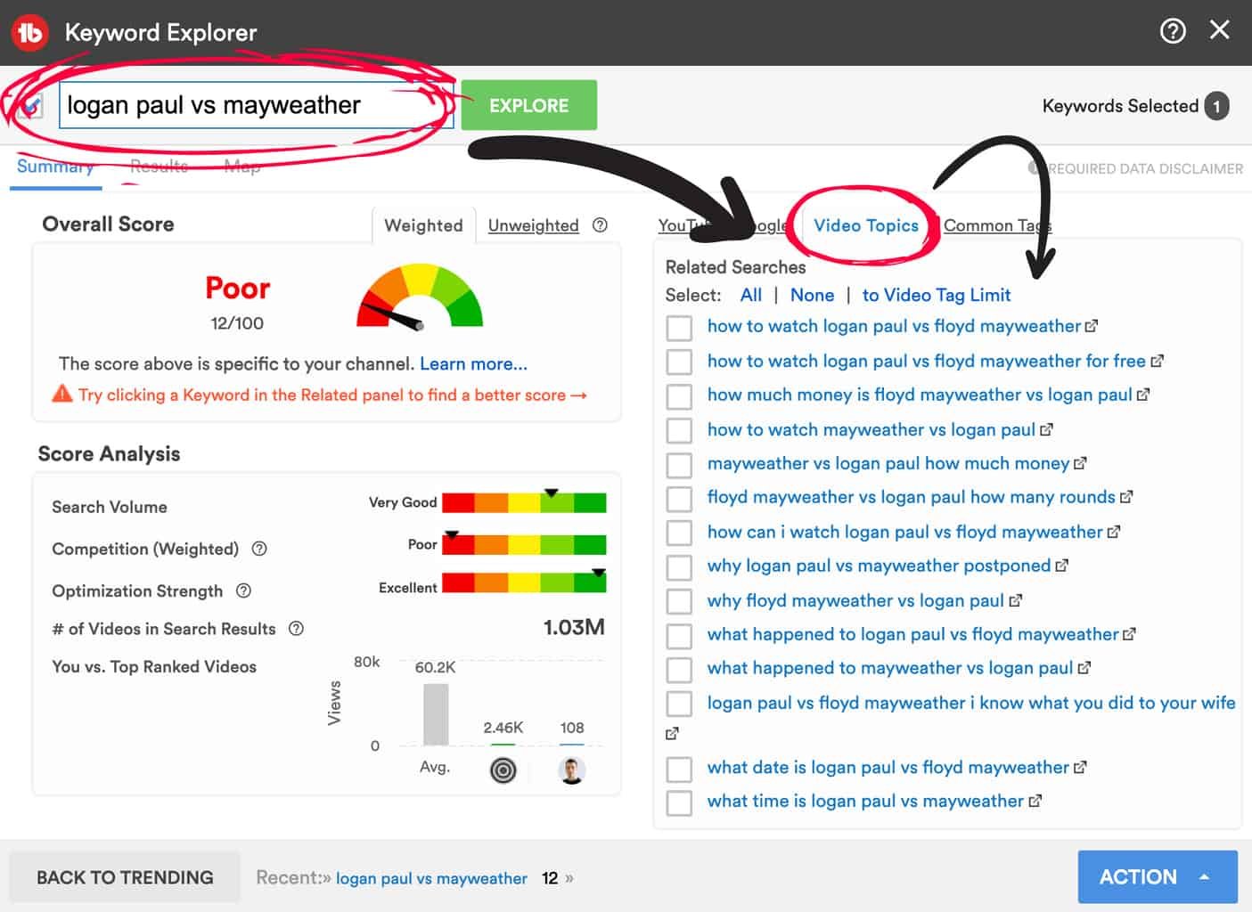Open external link icon below 'i know what you did' row
1252x912 pixels.
tap(672, 734)
